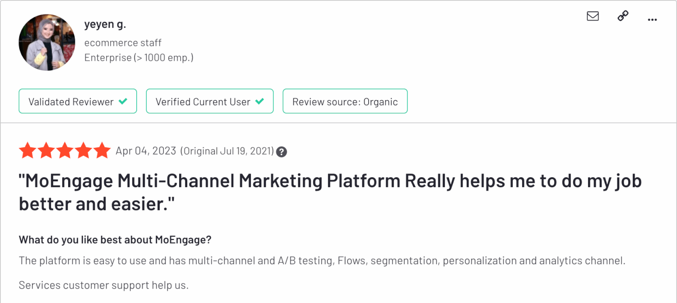Click the Original Jul 19, 2021 date
The height and width of the screenshot is (303, 677).
[227, 151]
